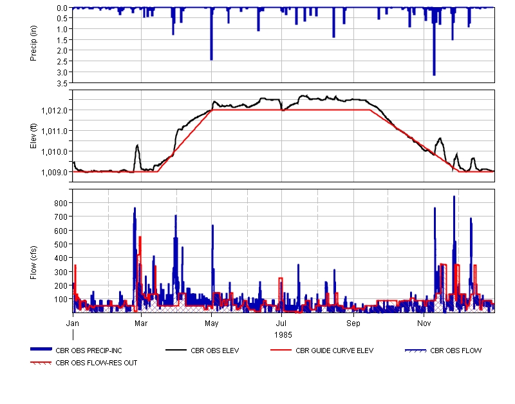
Task: Click the 'Mar' time axis label
Action: (141, 323)
